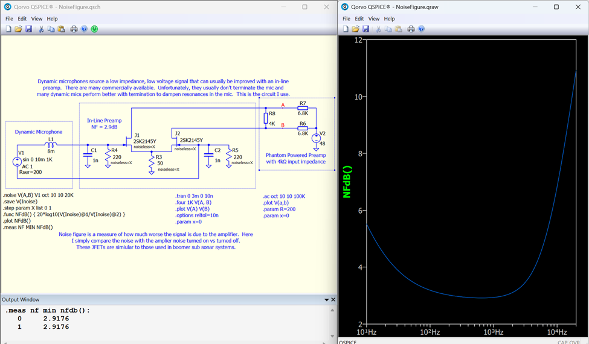Image resolution: width=589 pixels, height=344 pixels.
Task: Click the V1 voltage source symbol
Action: [x=18, y=162]
